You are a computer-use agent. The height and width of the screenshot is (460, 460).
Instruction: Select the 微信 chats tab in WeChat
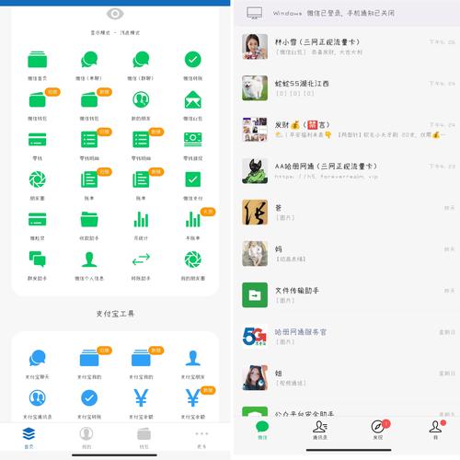pyautogui.click(x=262, y=430)
